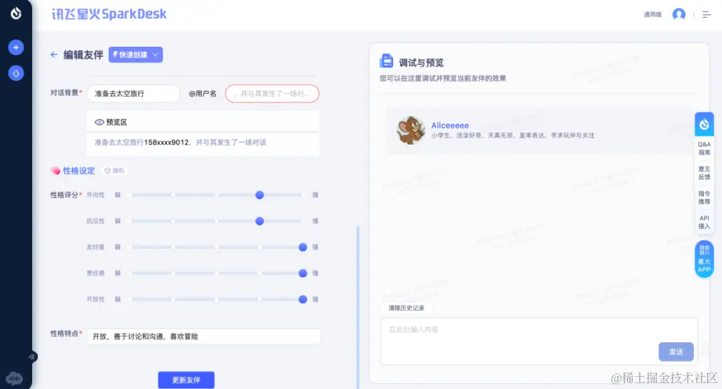Select the API接入 option on right sidebar
The width and height of the screenshot is (722, 389).
704,221
